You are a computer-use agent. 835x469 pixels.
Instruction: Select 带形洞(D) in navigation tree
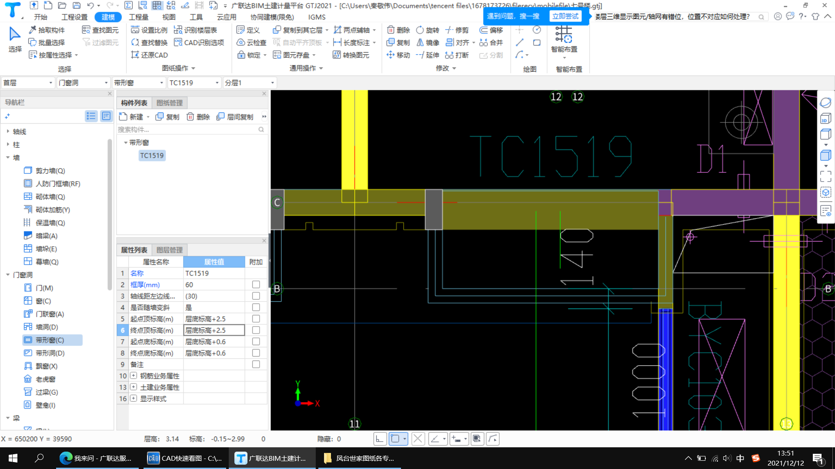(x=45, y=353)
